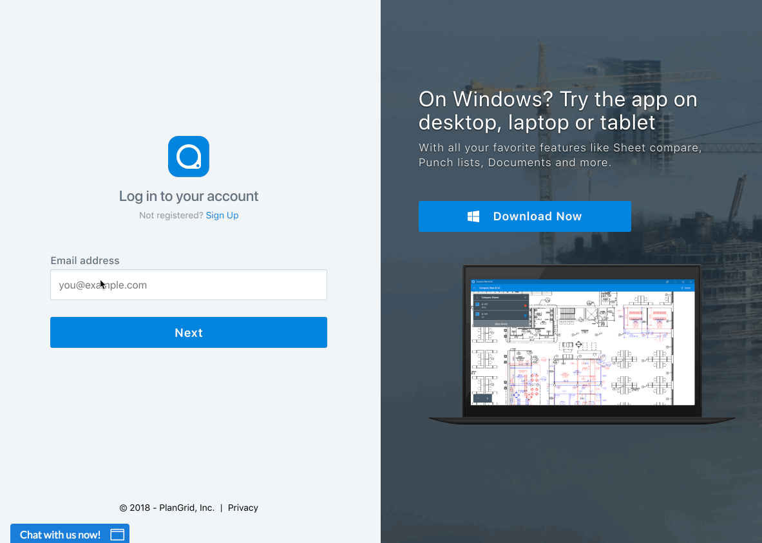Click Align sheets in the preview panel
The image size is (762, 543).
[x=500, y=323]
